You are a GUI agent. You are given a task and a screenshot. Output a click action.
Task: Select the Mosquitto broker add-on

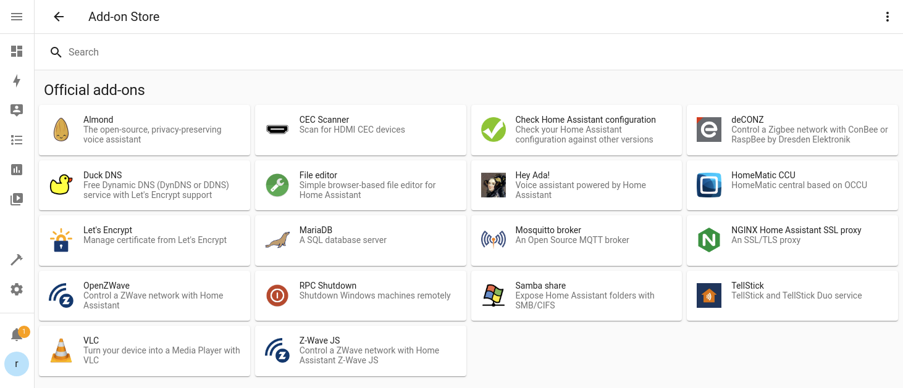coord(576,241)
